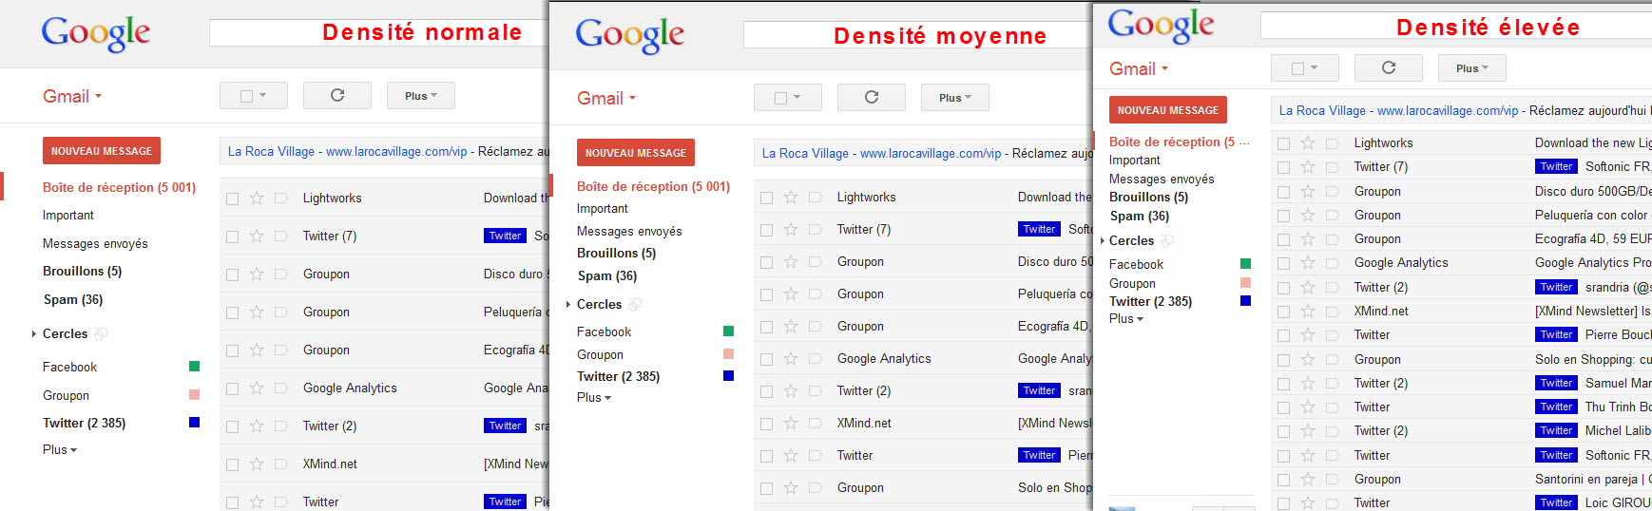
Task: Mark XMind.net email important in medium density panel
Action: 815,423
